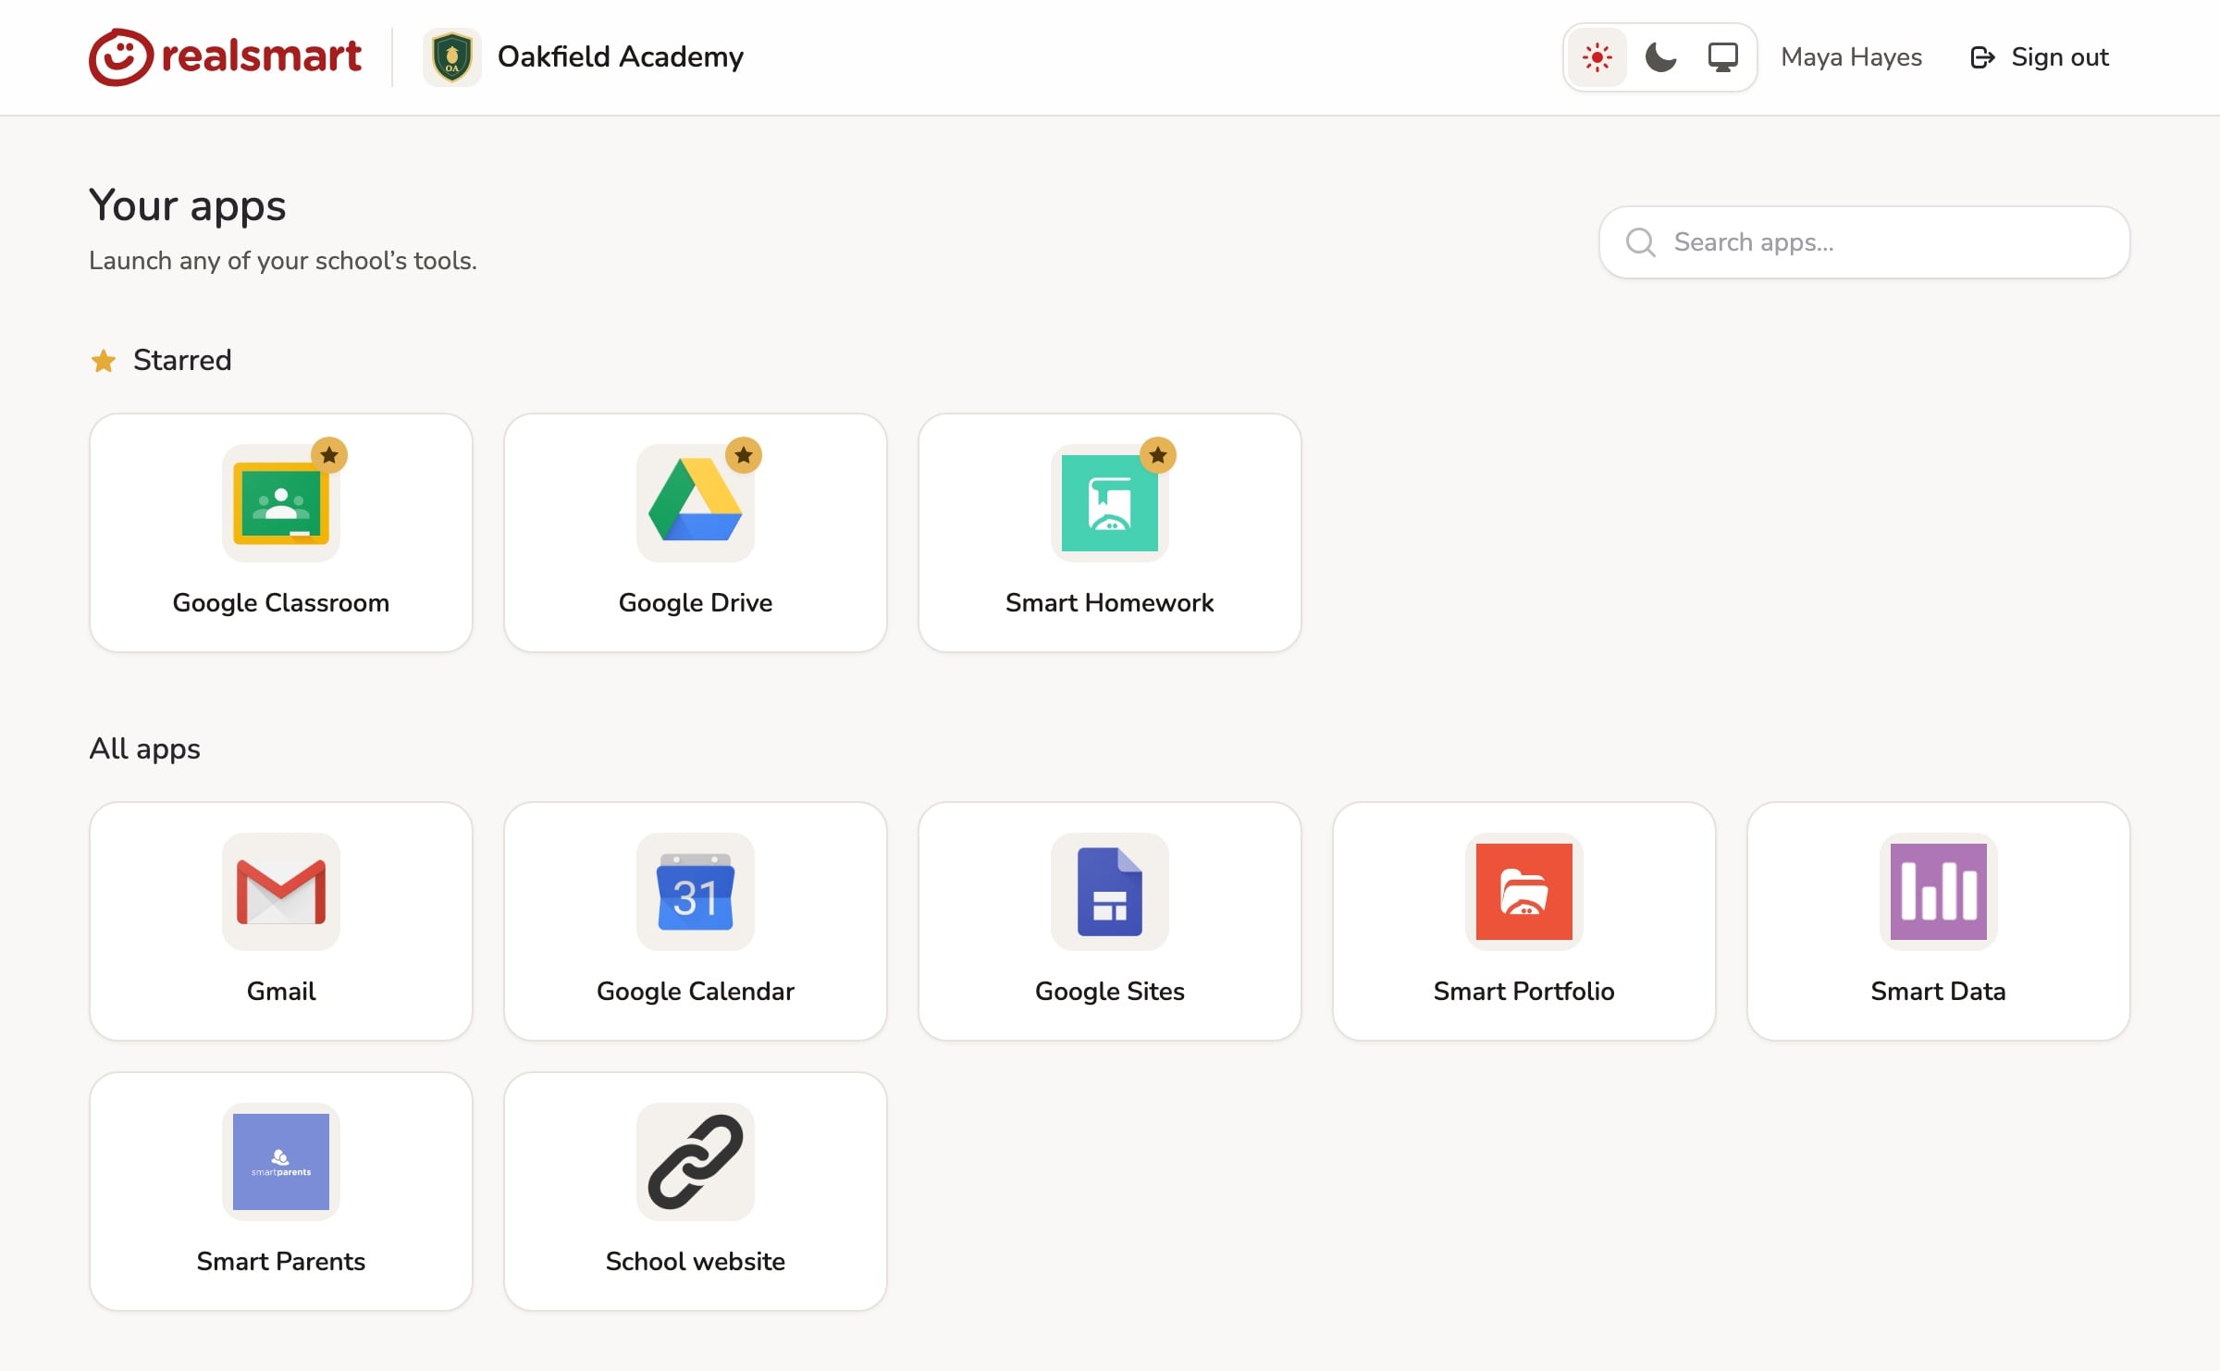Click the Oakfield Academy school name
Image resolution: width=2220 pixels, height=1371 pixels.
pyautogui.click(x=621, y=57)
